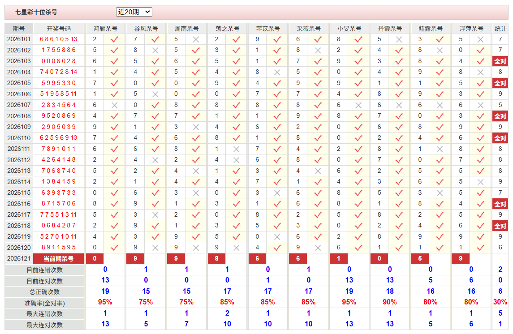
Task: Click 谷风 check mark in row 2026103
Action: (x=155, y=61)
